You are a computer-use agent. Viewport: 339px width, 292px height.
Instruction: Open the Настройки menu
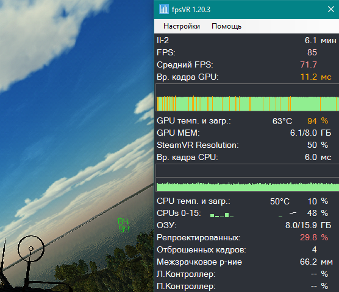[182, 26]
